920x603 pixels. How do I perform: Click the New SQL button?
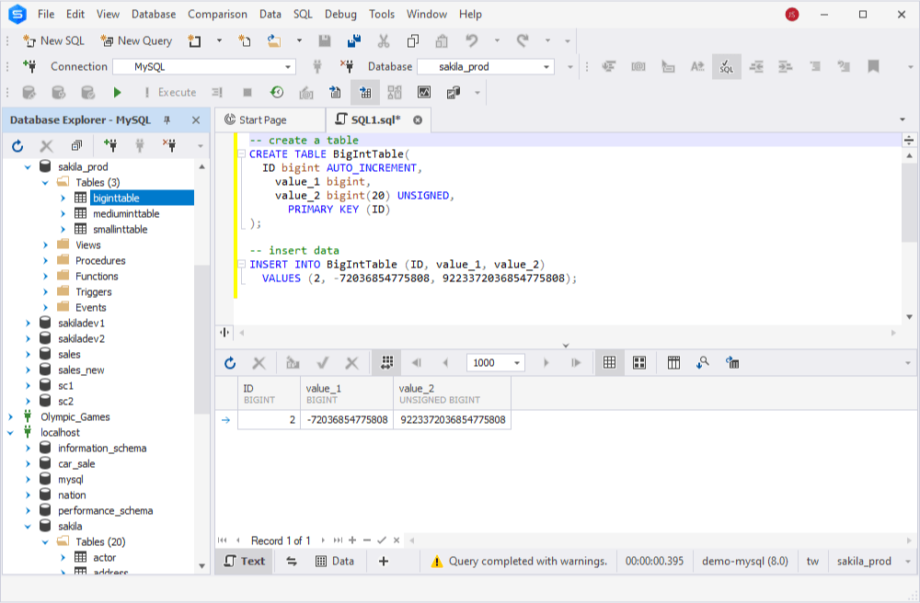(x=53, y=40)
